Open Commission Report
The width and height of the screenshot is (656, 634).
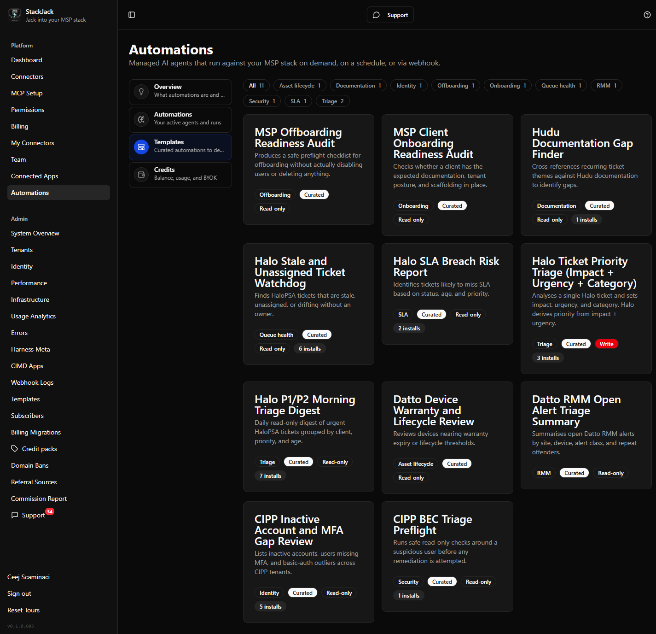tap(58, 499)
